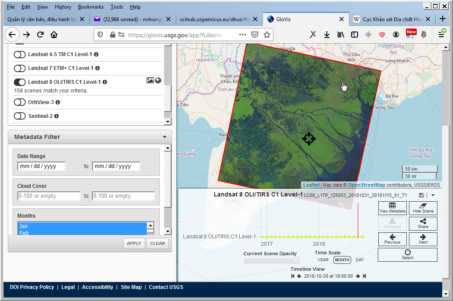Set Time Scale to YEAR
The image size is (453, 301).
coord(323,260)
